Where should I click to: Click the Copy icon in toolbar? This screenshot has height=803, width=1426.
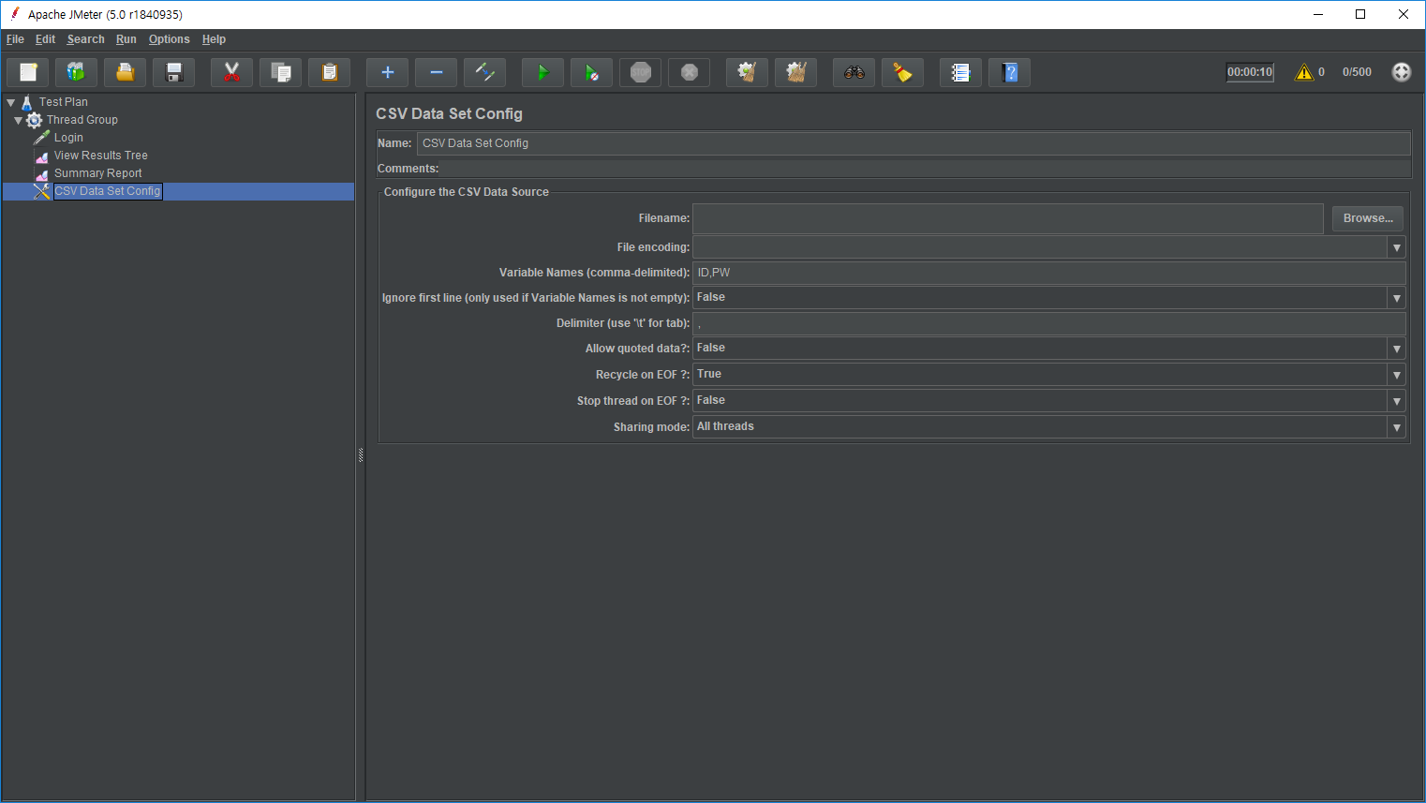coord(280,72)
